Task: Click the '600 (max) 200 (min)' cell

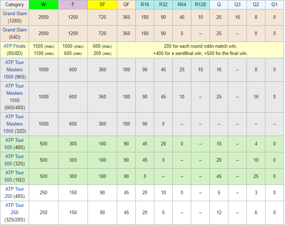Action: point(102,50)
